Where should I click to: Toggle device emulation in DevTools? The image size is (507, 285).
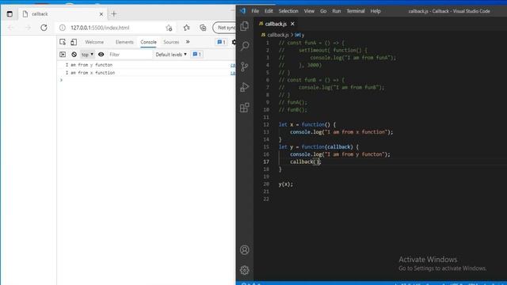74,42
